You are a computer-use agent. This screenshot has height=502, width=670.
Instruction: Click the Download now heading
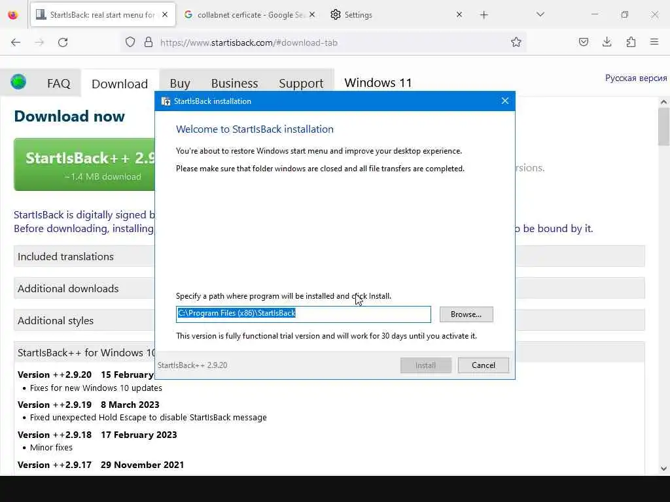pos(69,116)
